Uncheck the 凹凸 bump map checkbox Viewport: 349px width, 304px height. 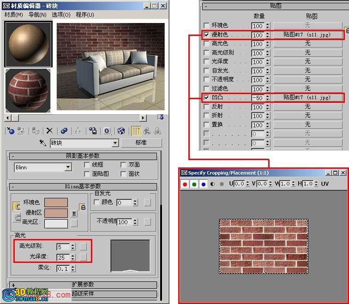206,97
